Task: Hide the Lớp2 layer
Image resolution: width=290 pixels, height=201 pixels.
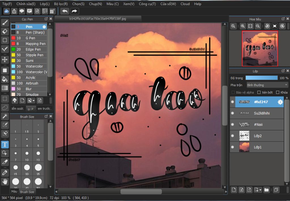Action: [233, 136]
